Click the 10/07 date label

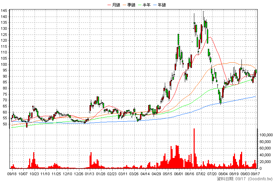[23, 174]
